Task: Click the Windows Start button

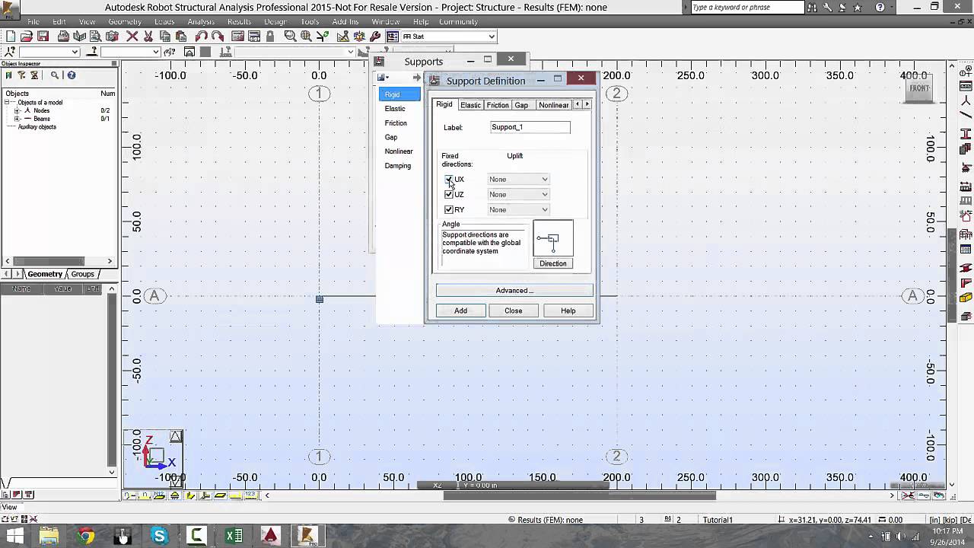Action: (14, 536)
